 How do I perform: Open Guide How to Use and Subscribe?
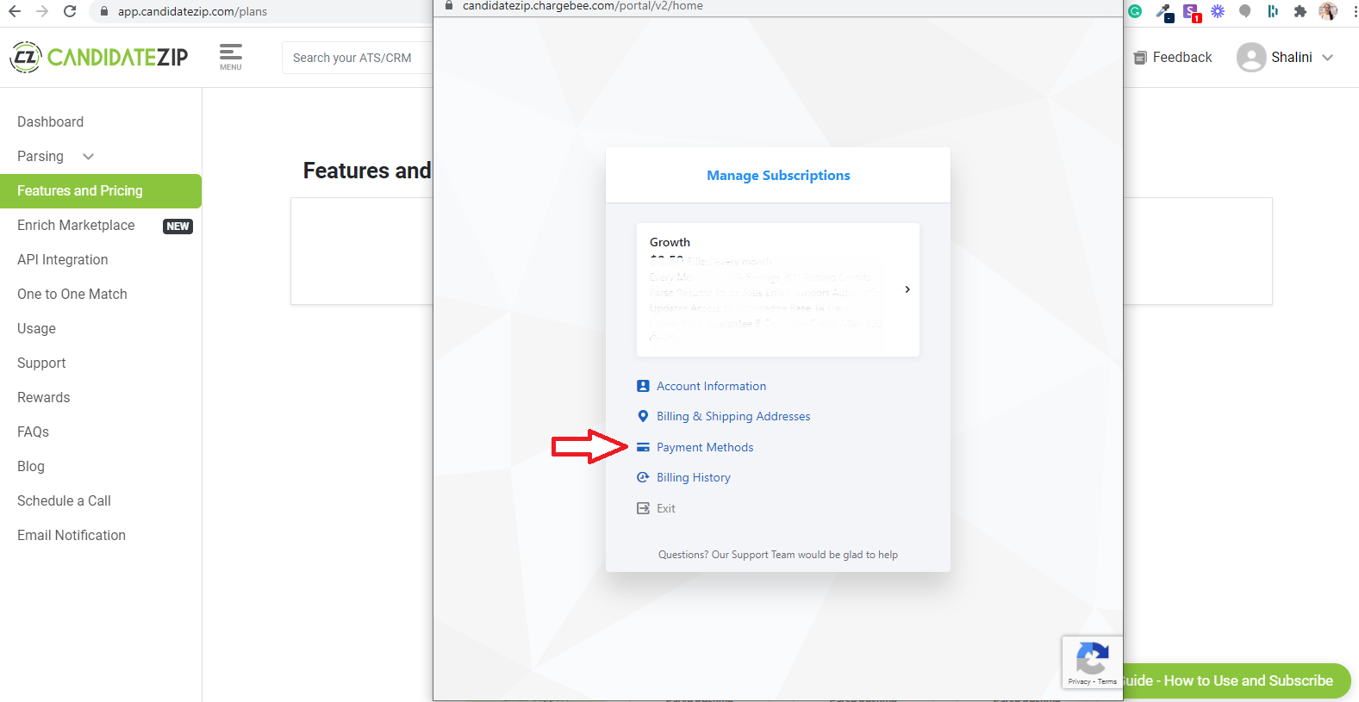point(1237,680)
